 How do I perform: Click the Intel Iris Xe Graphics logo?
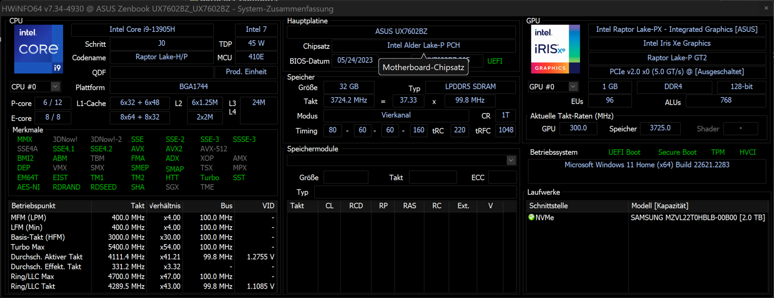(x=556, y=49)
